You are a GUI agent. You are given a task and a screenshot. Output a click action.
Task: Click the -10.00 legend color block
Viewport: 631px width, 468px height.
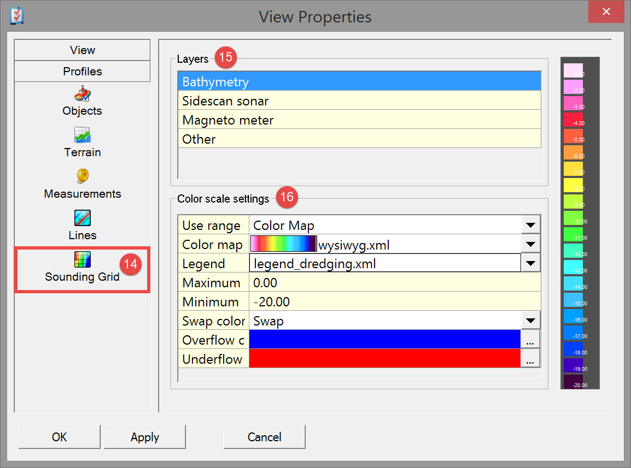pos(573,217)
